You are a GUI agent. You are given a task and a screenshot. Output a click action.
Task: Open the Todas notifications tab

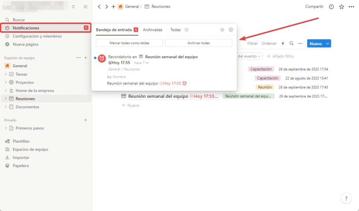pos(175,30)
